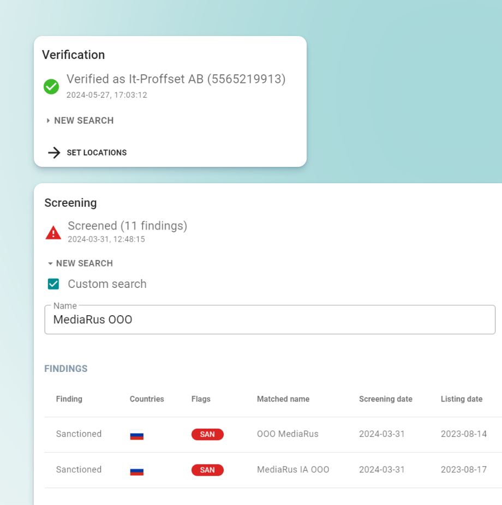Click the green verified checkmark icon
Screen dimensions: 502x505
pos(51,87)
